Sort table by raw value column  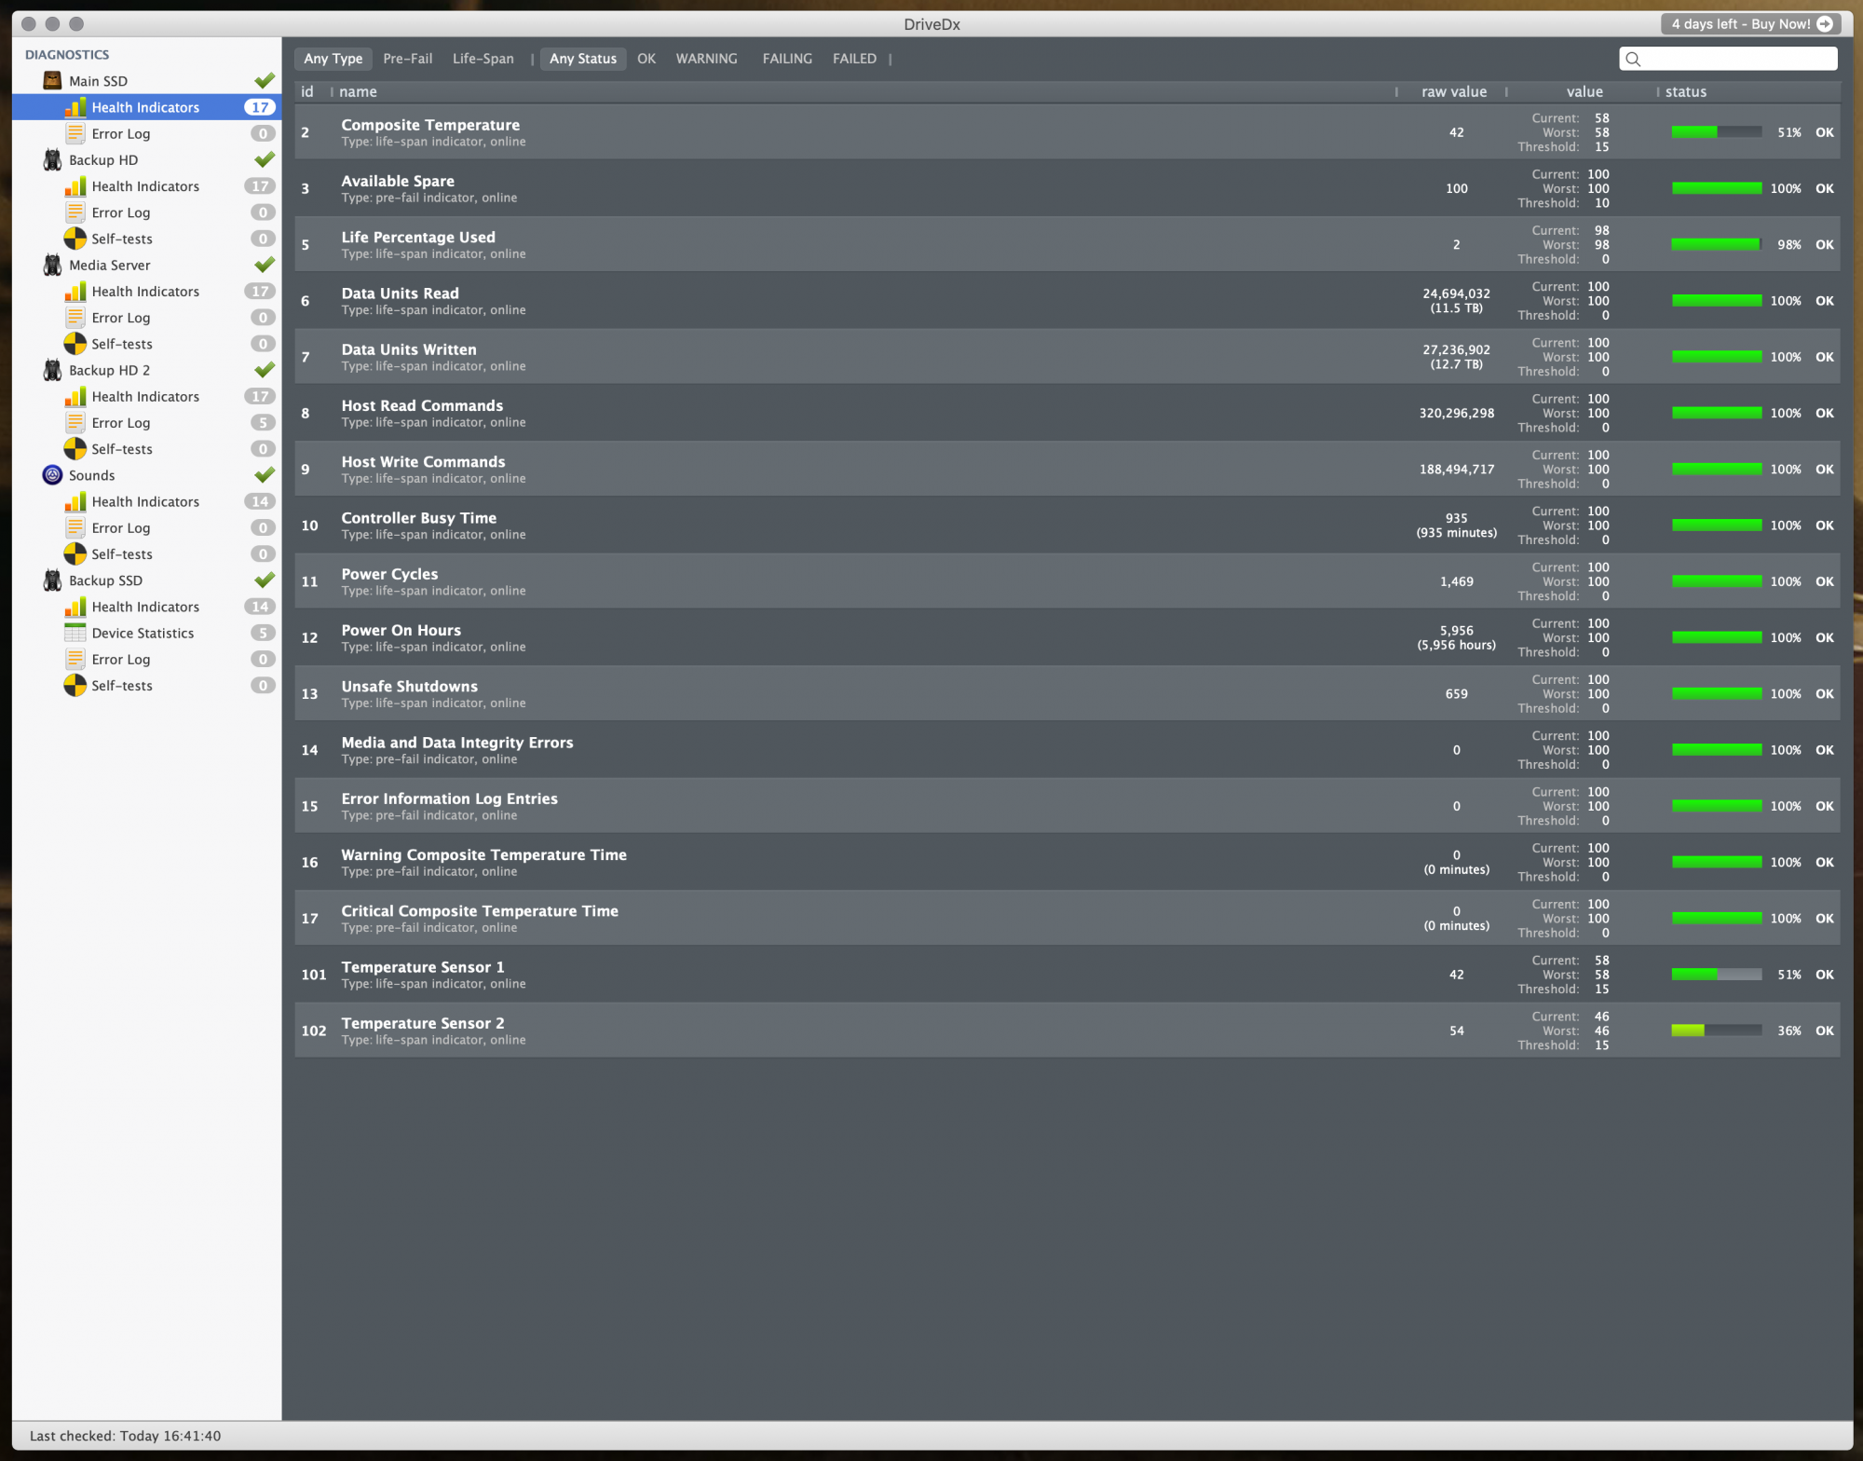[1454, 92]
